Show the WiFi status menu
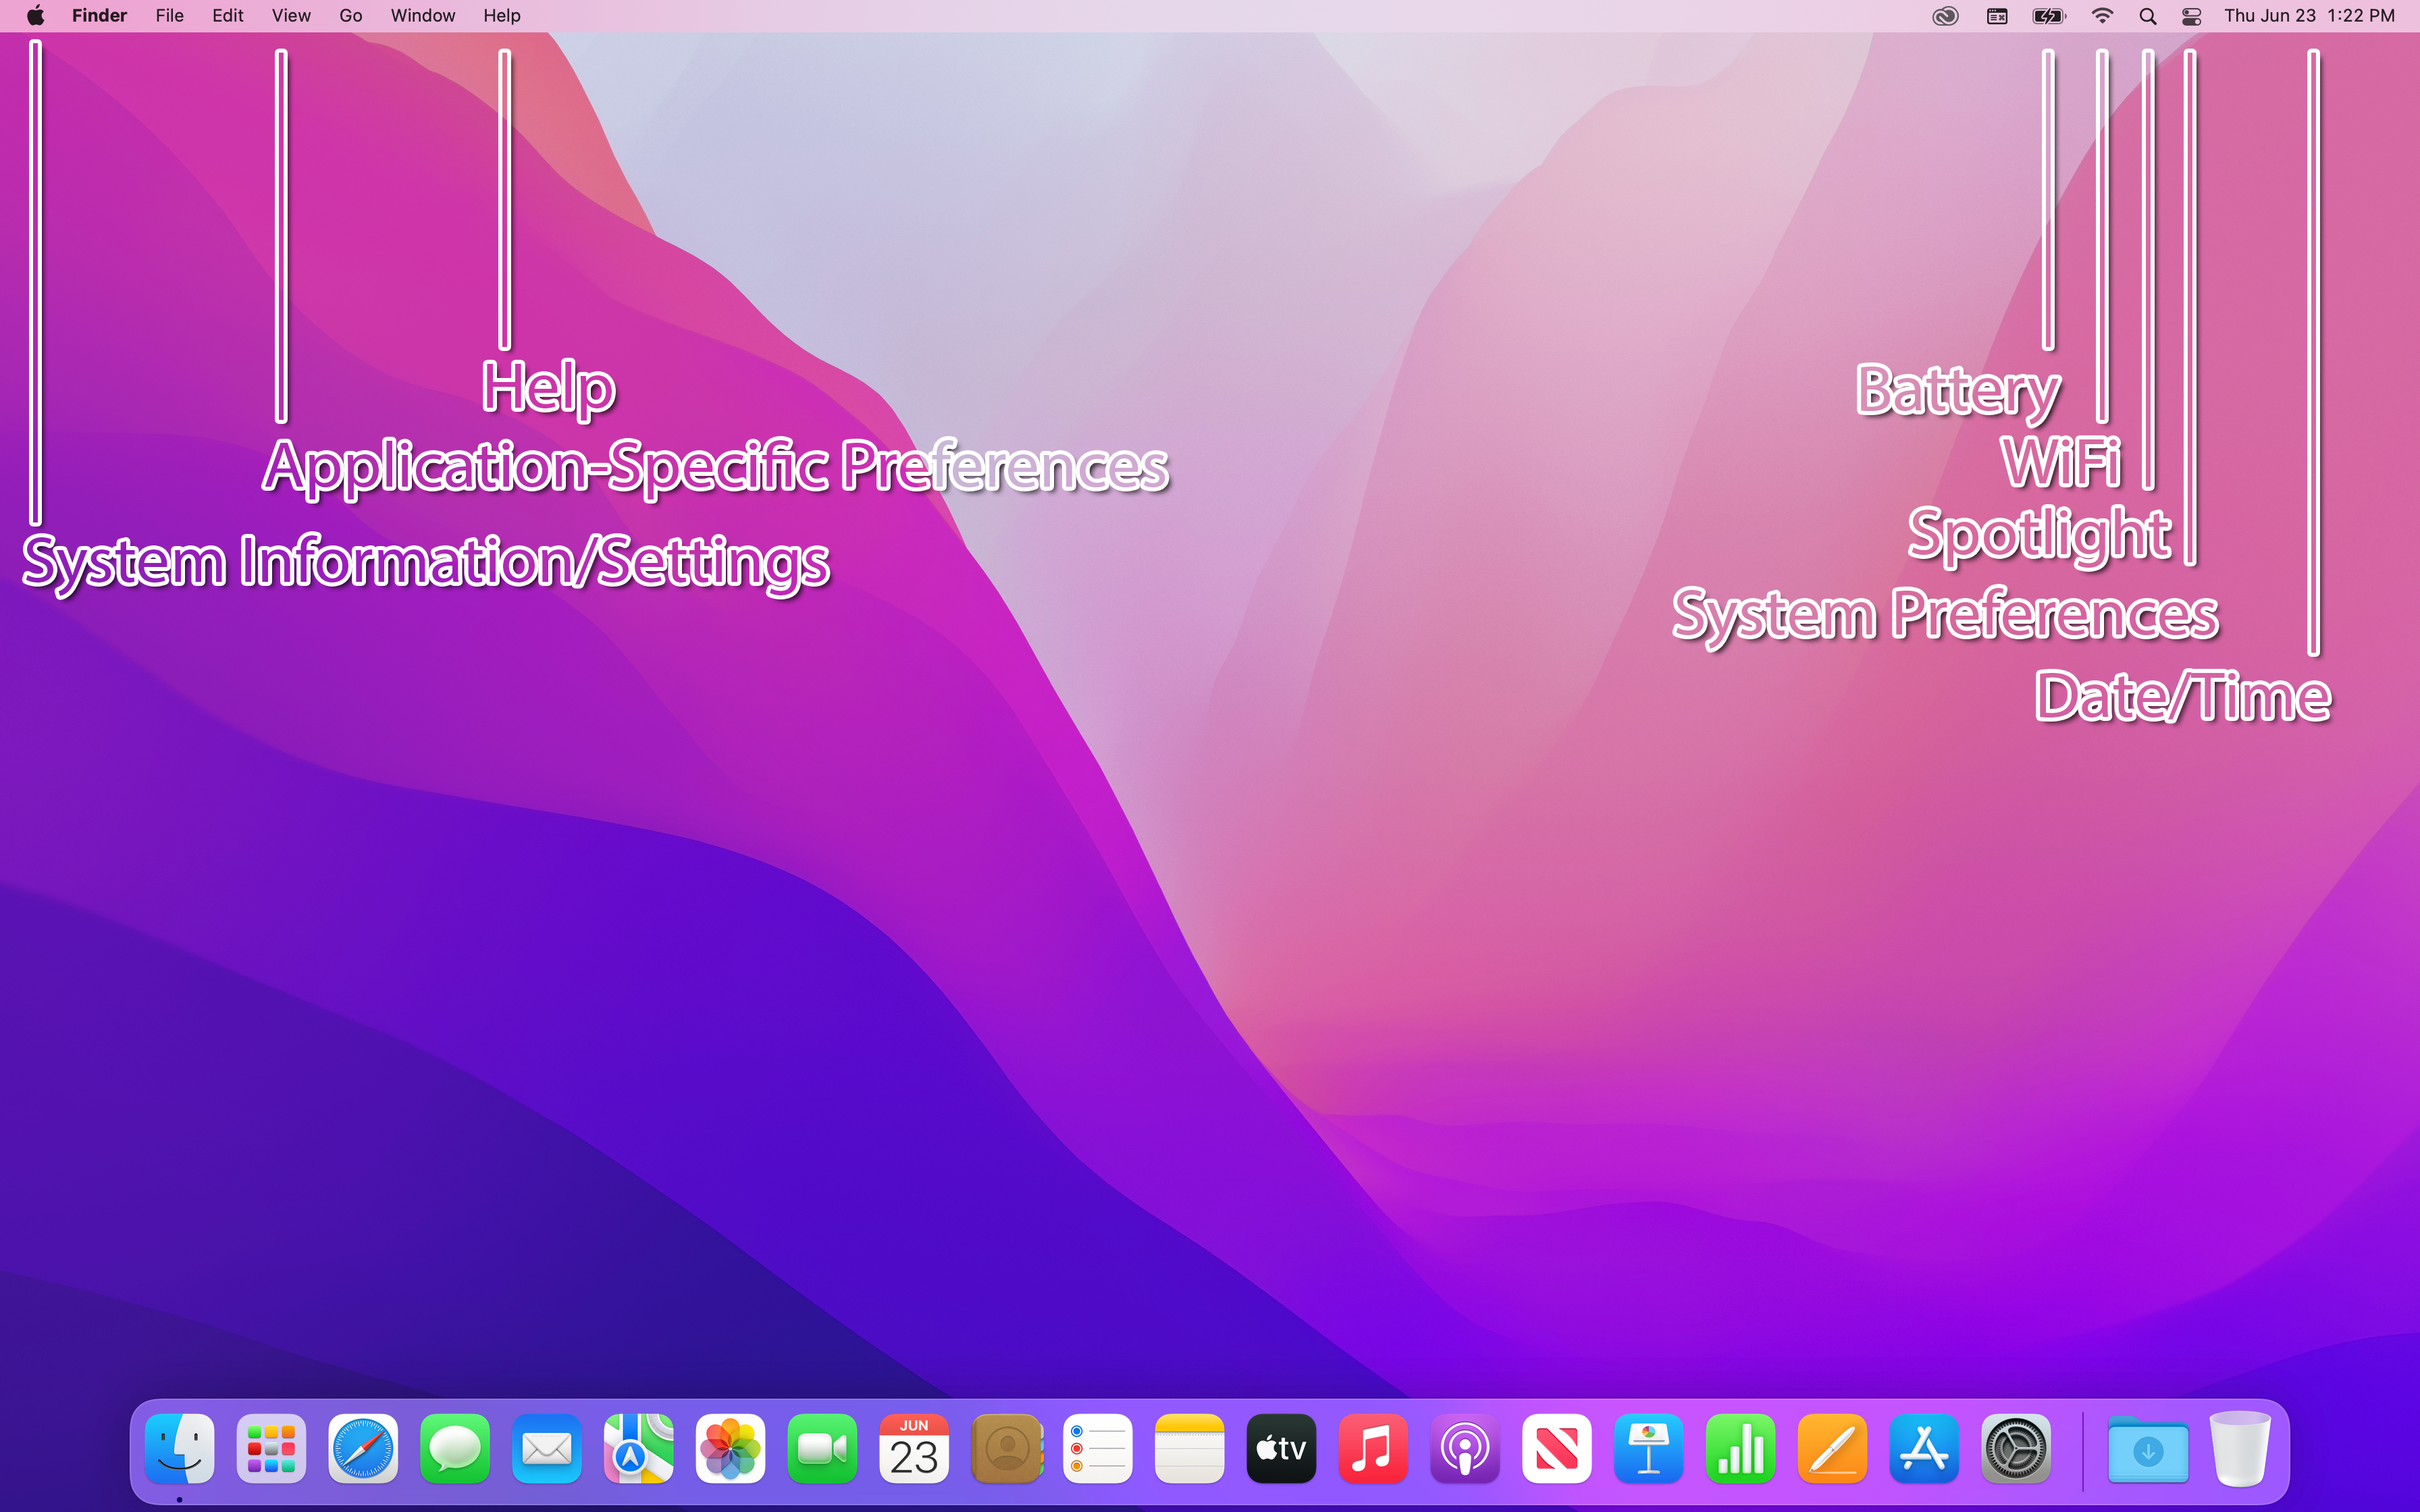 2102,16
